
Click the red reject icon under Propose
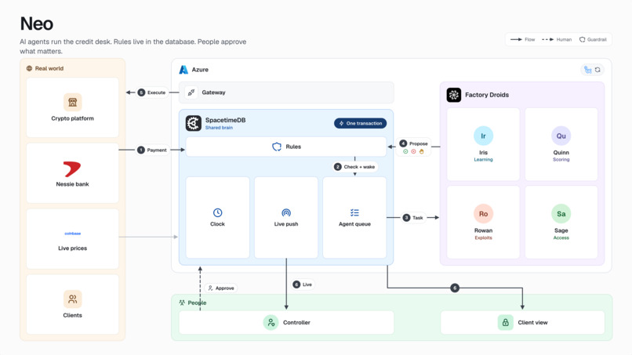[x=413, y=151]
